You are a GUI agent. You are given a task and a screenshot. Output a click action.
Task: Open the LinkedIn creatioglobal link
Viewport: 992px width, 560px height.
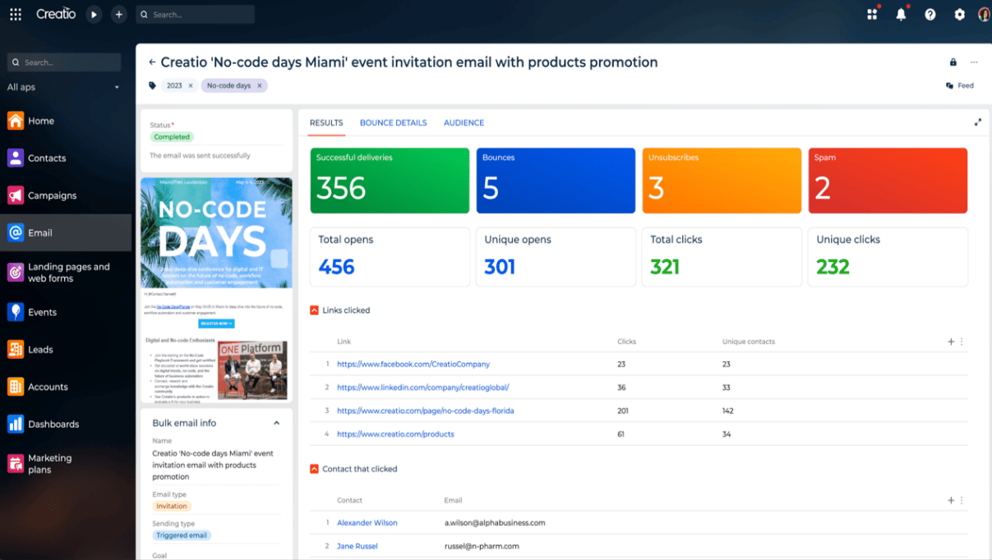[x=423, y=388]
